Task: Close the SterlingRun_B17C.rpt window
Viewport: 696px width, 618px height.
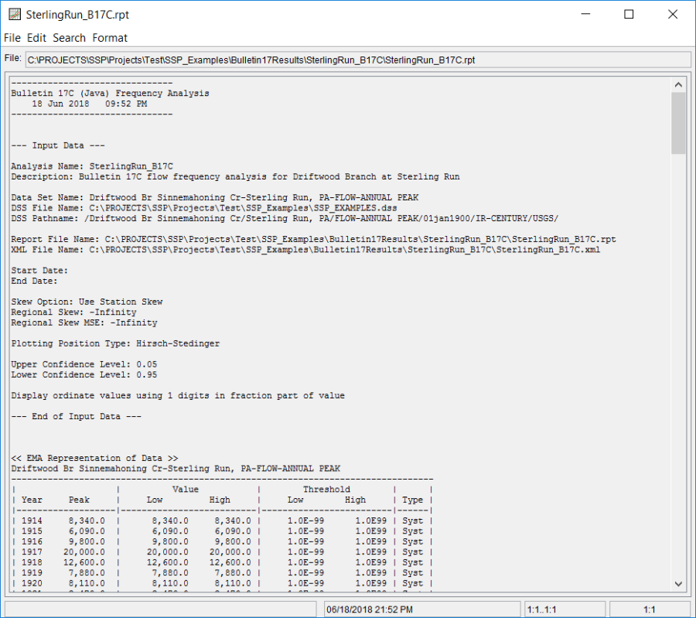Action: (671, 14)
